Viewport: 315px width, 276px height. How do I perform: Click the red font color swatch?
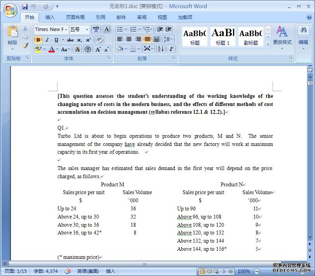52,49
